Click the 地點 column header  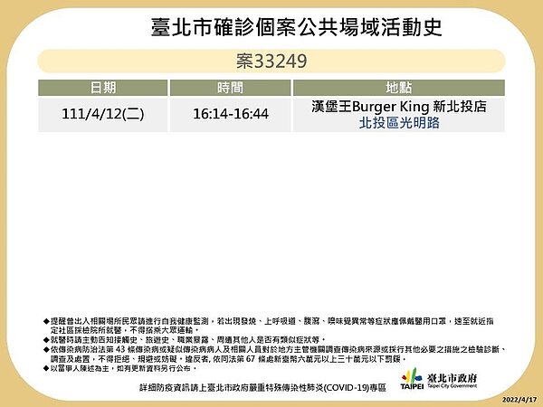click(399, 88)
